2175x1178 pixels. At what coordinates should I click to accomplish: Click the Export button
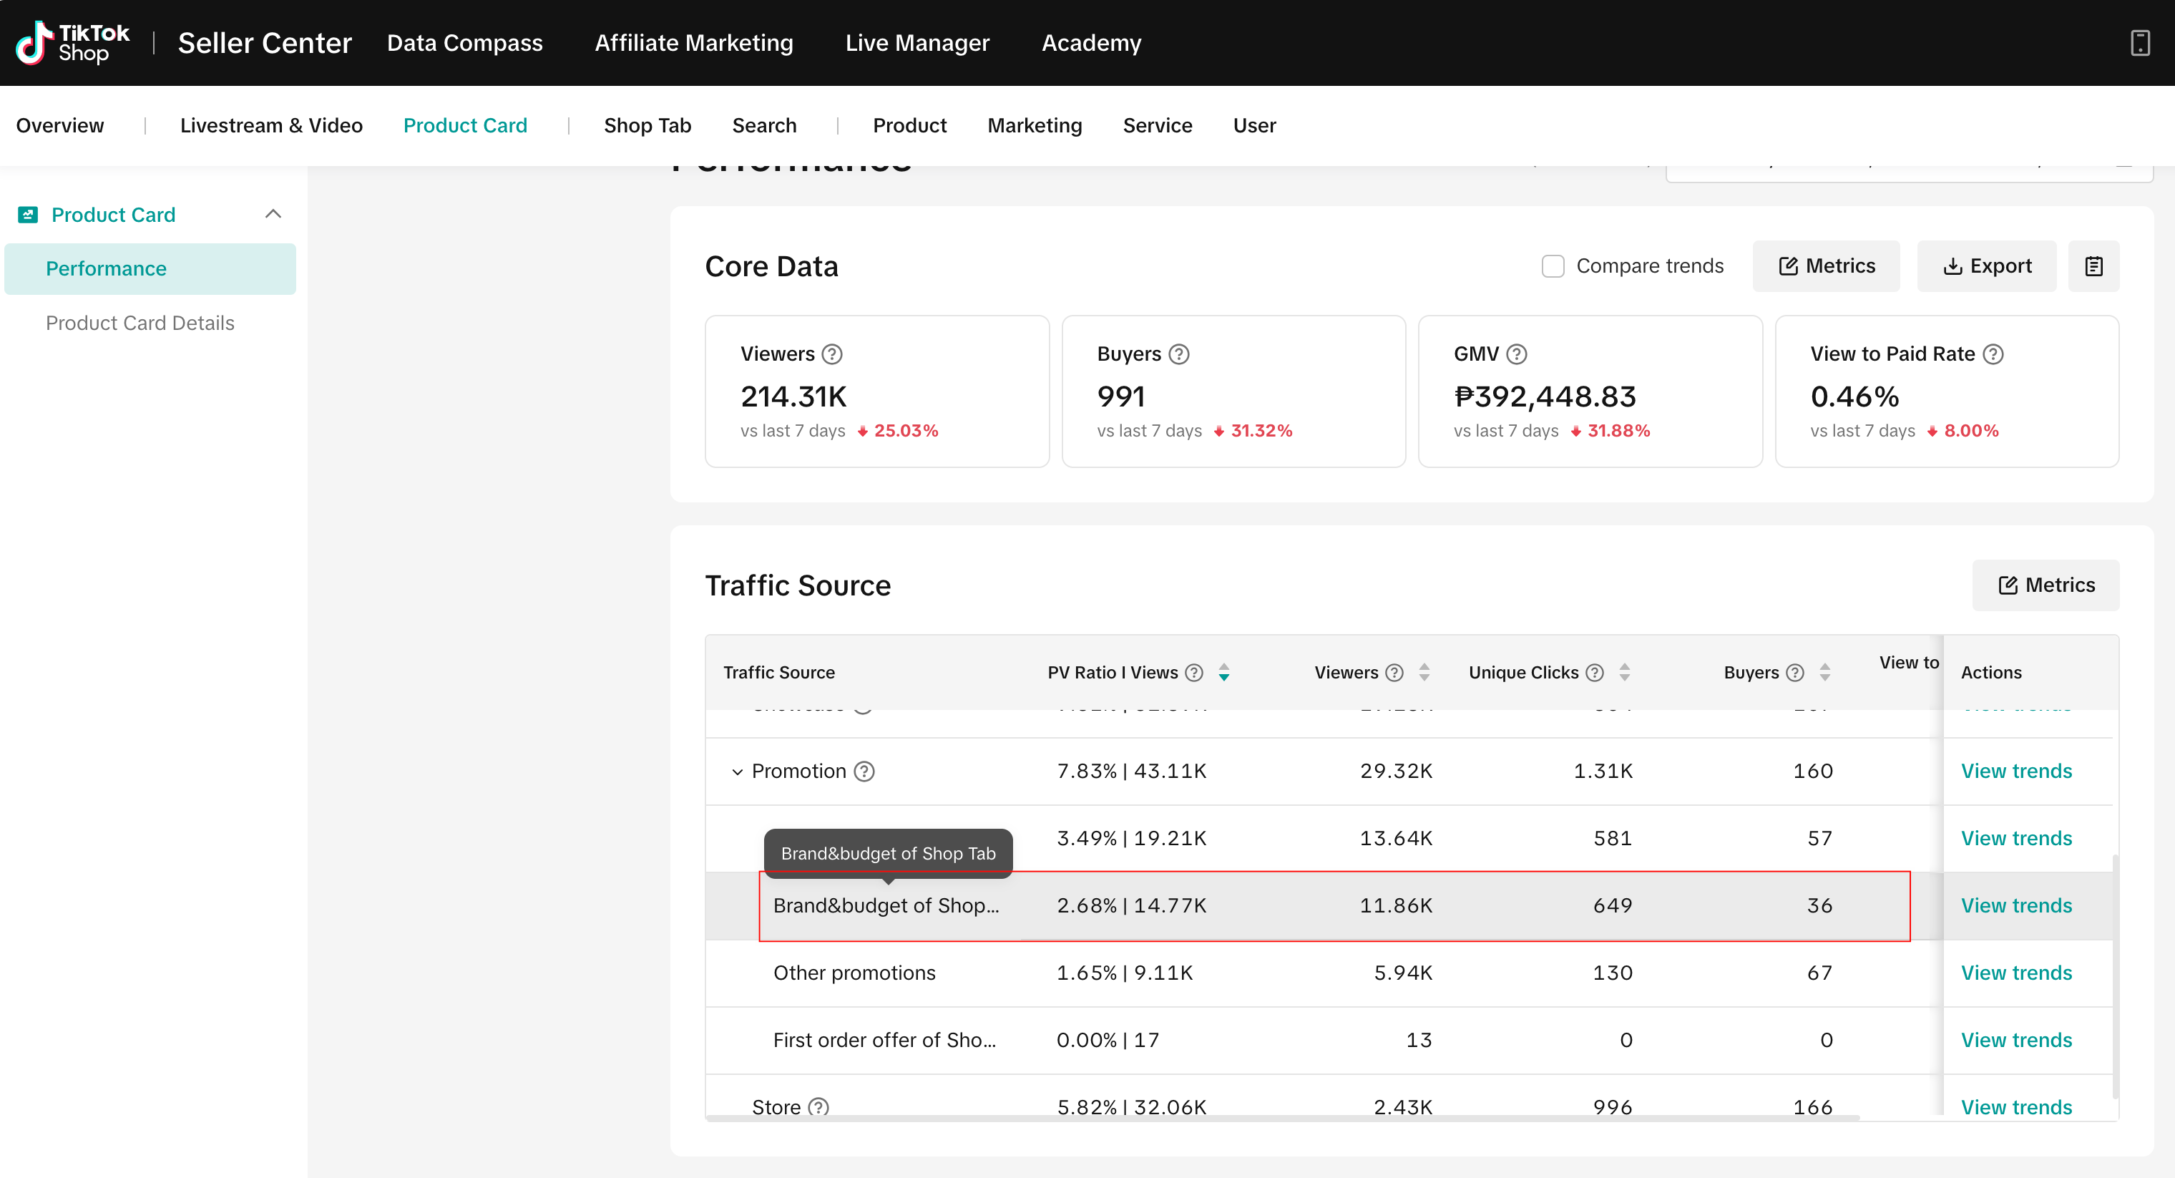tap(1986, 266)
